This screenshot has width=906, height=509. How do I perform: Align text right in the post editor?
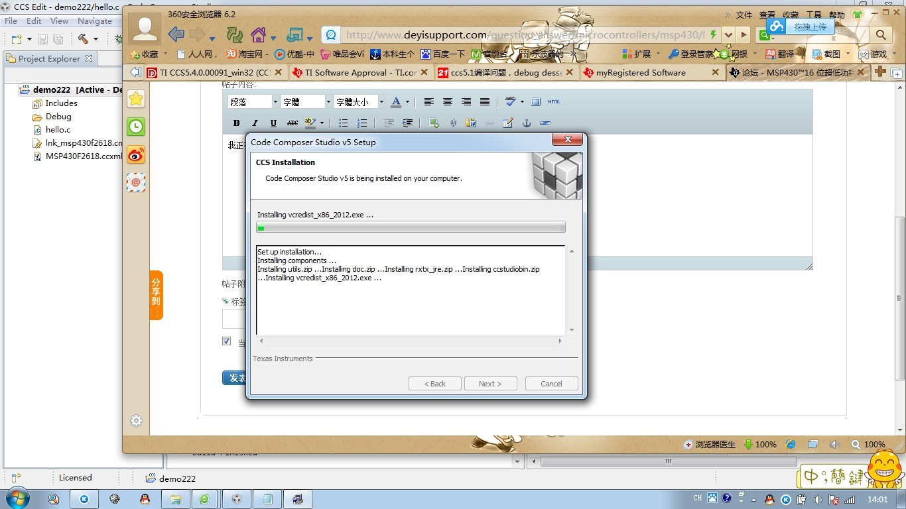tap(466, 102)
